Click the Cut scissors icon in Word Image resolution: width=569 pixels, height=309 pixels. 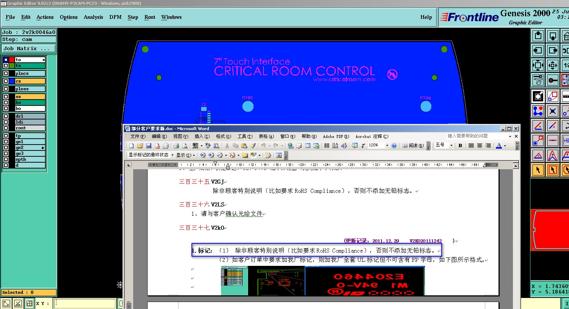227,146
